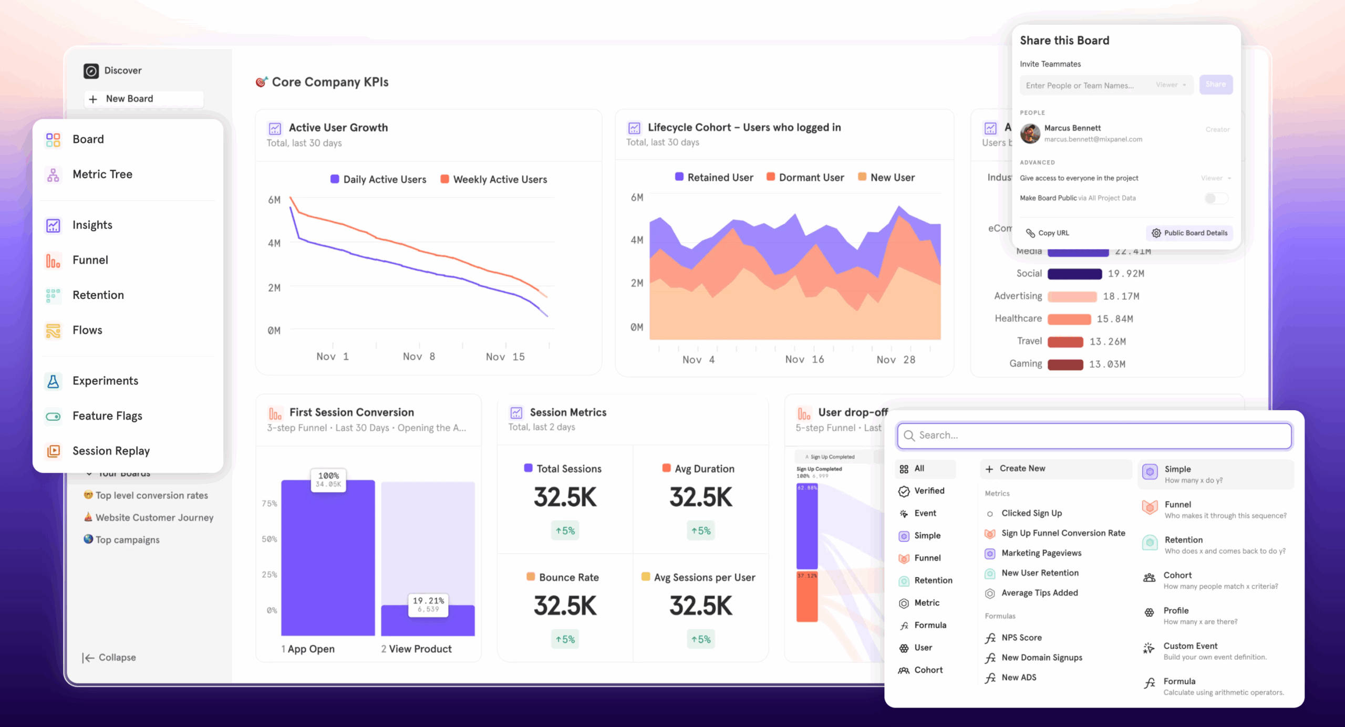Choose Formula filter category

929,626
